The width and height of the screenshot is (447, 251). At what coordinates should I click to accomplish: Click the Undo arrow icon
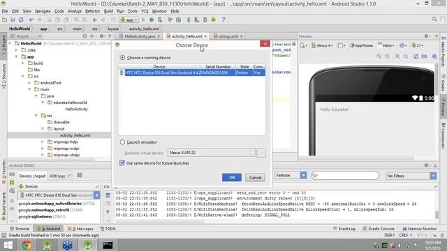(31, 20)
